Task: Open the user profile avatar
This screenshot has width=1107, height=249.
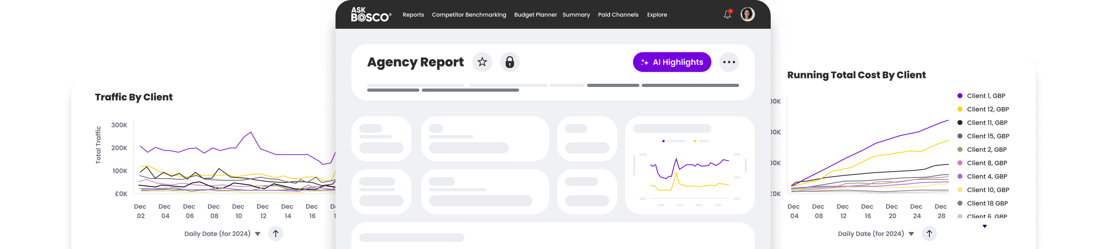Action: (x=747, y=14)
